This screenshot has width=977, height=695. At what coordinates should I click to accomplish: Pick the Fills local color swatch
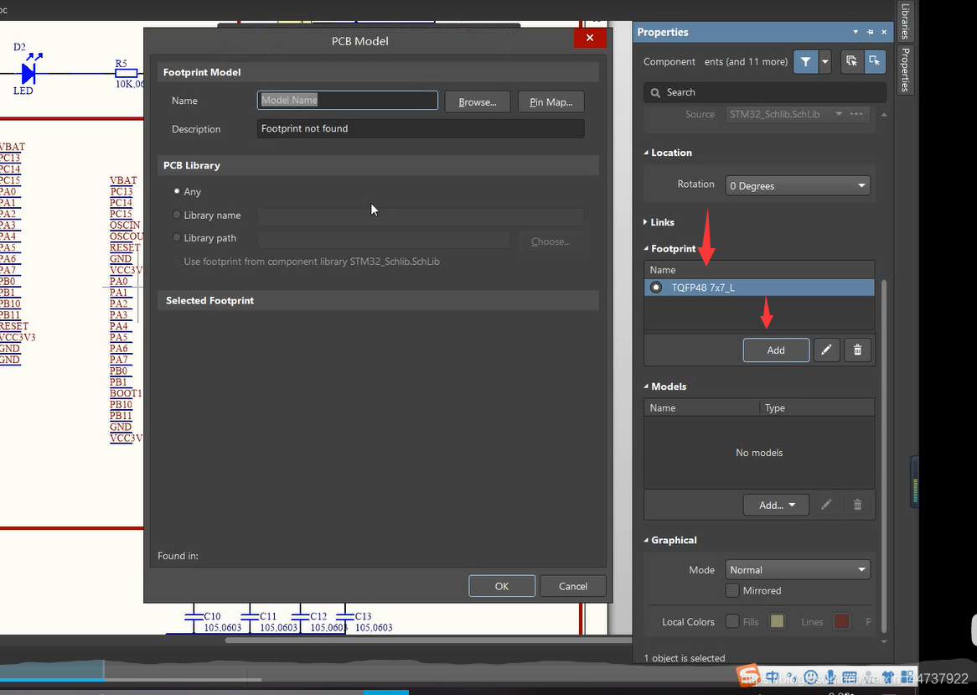pyautogui.click(x=777, y=622)
